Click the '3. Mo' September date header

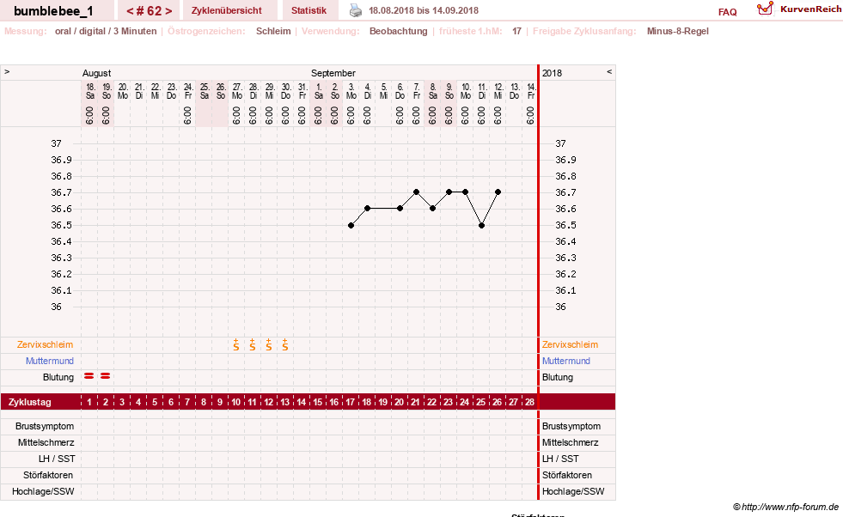pos(351,91)
